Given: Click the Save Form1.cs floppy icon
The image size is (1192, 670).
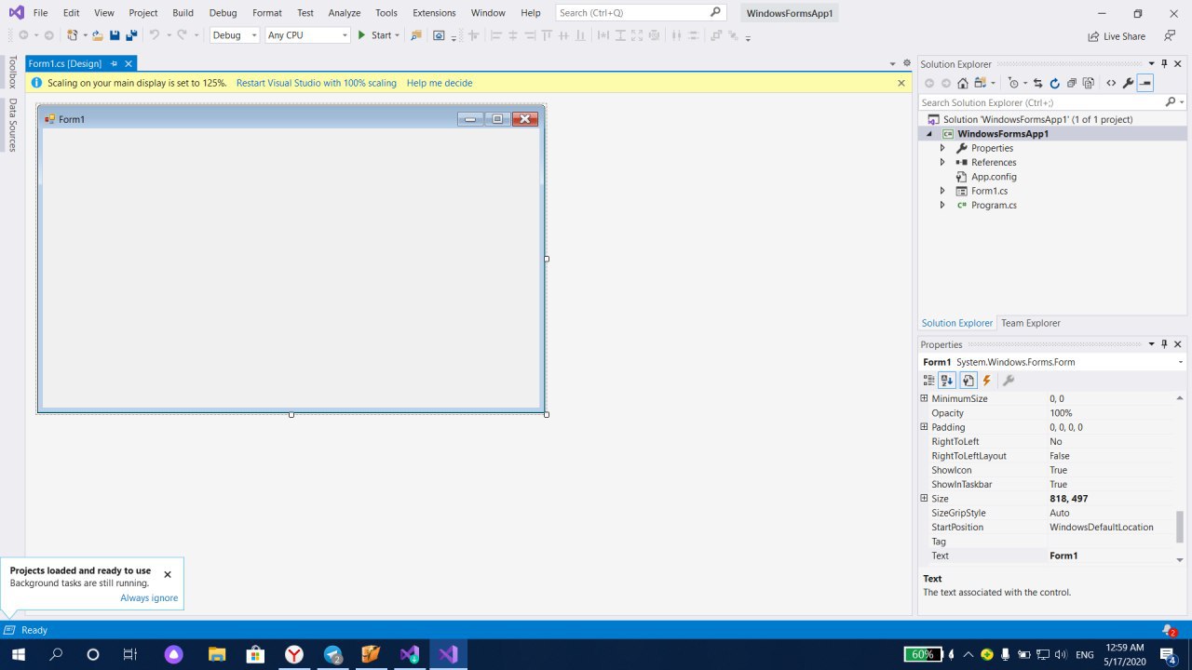Looking at the screenshot, I should pos(115,35).
